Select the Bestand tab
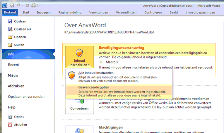 click(10, 13)
